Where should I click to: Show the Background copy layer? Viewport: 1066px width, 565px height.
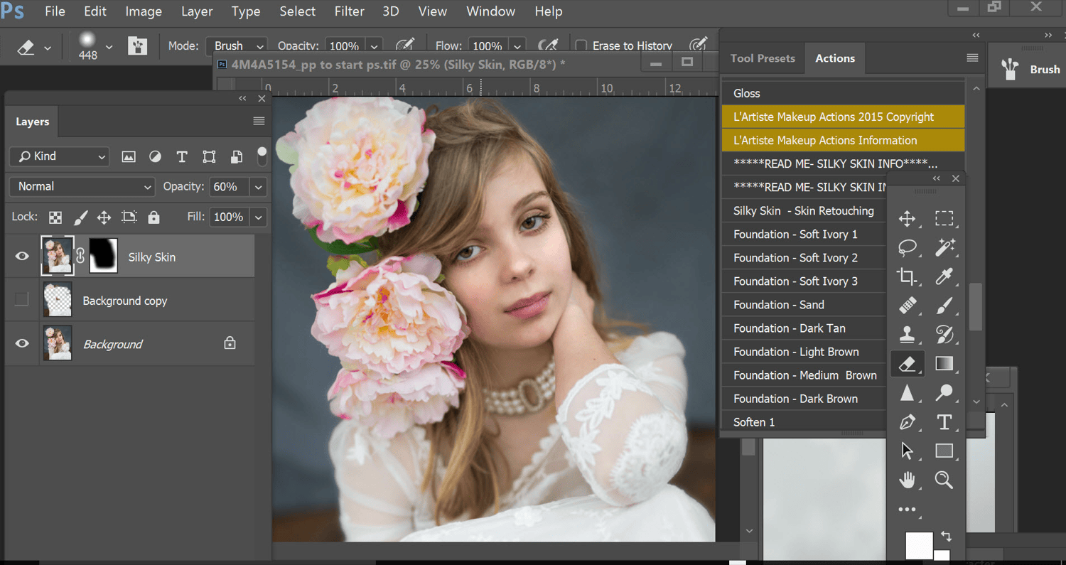(x=21, y=300)
